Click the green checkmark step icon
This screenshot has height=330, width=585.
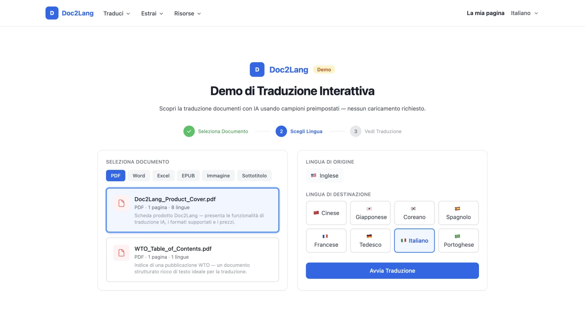click(189, 131)
